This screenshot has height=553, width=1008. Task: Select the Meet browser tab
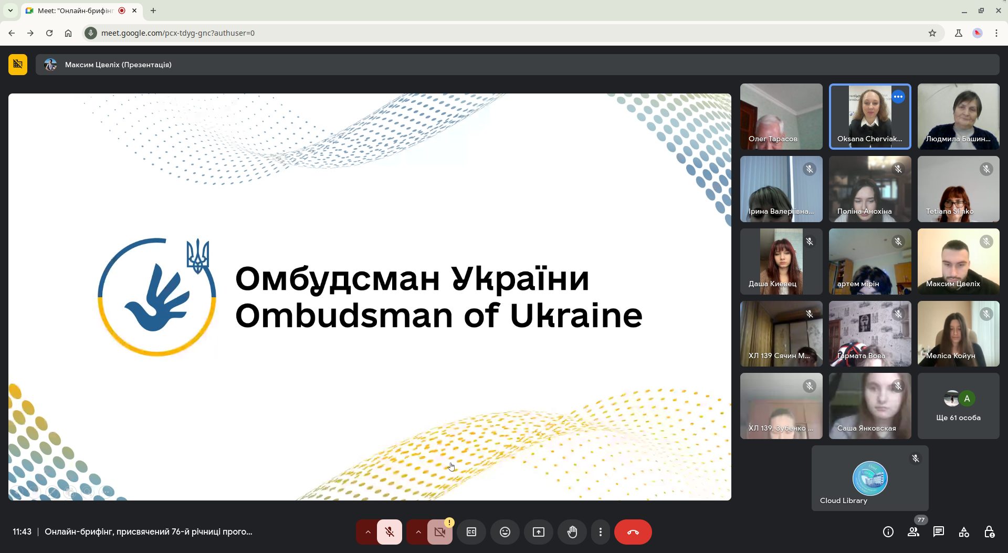(x=76, y=11)
